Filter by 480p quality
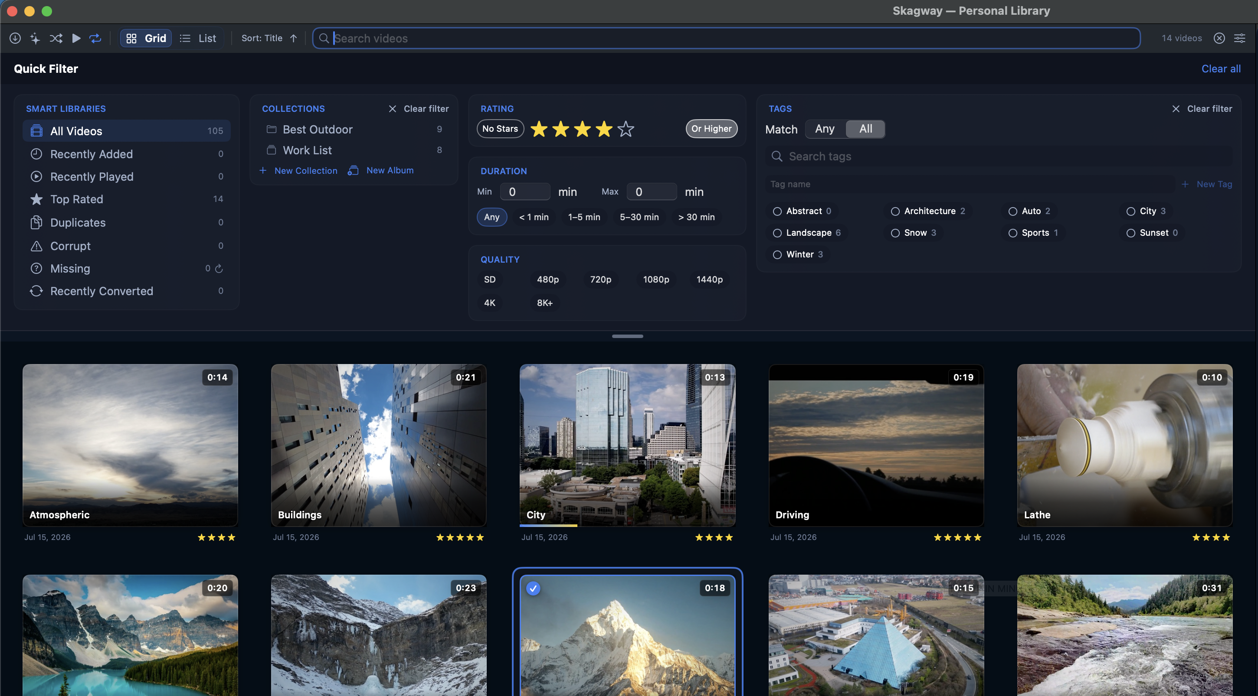This screenshot has height=696, width=1258. point(548,280)
